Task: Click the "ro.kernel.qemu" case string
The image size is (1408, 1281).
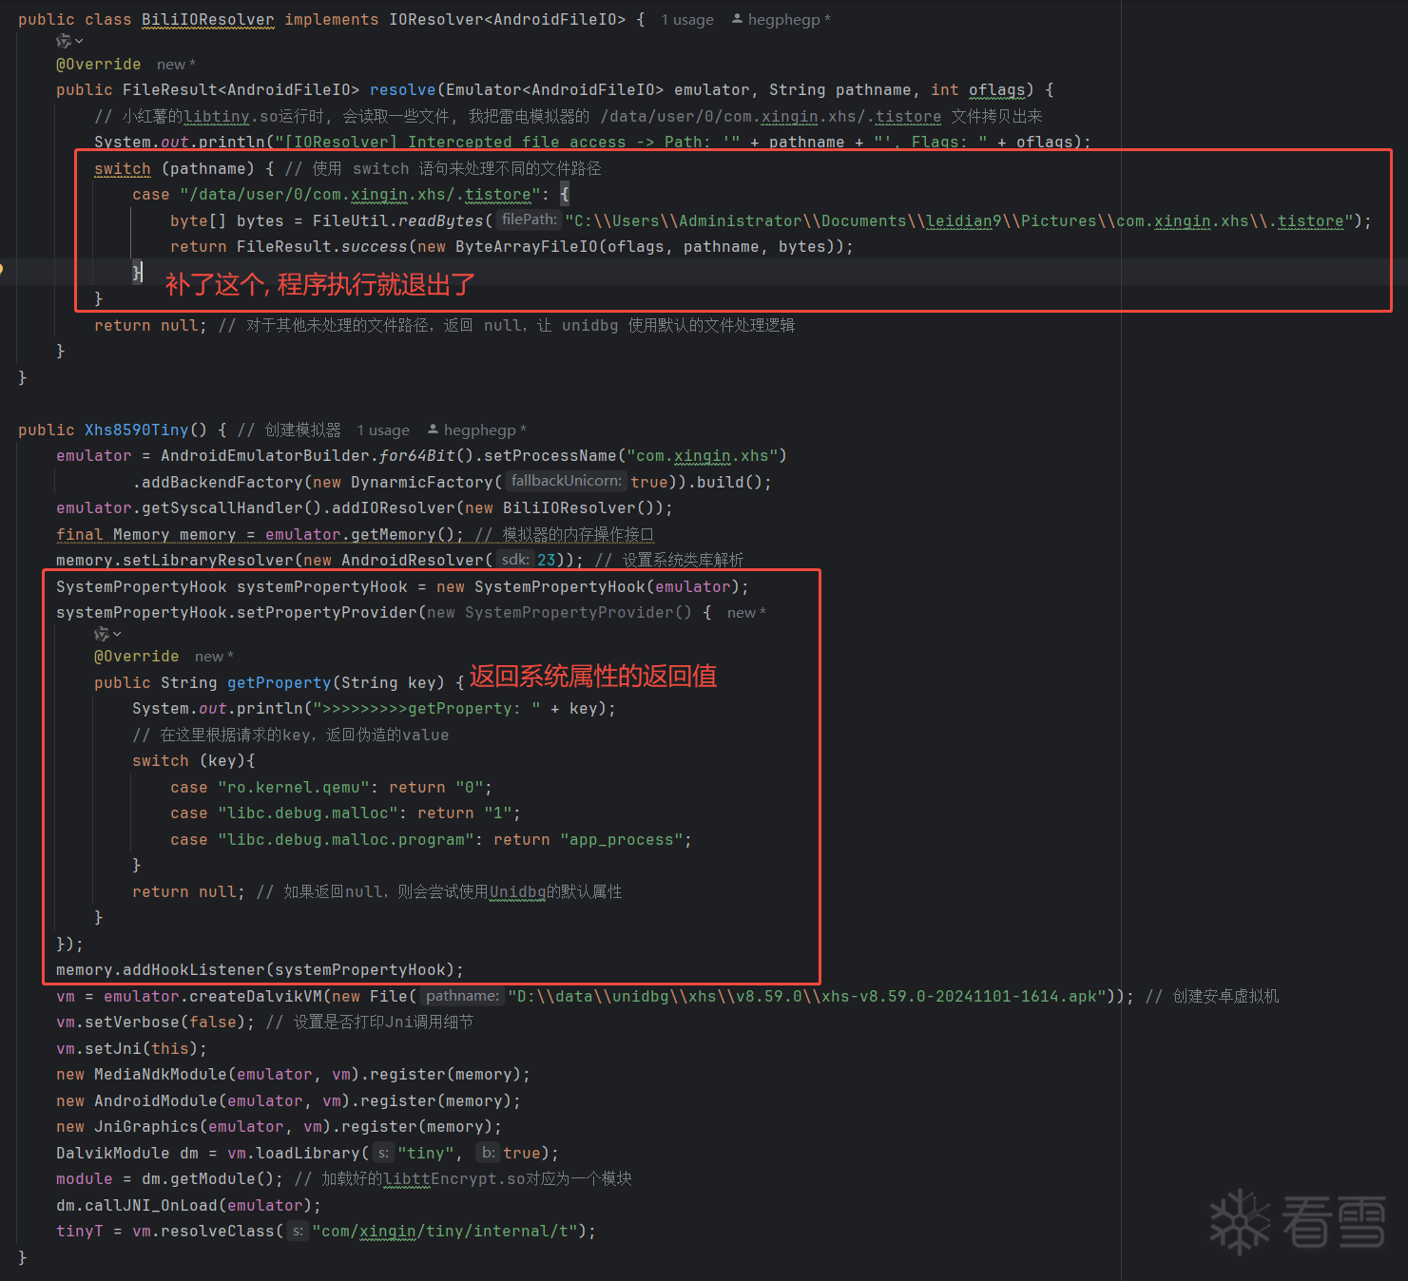Action: (294, 788)
